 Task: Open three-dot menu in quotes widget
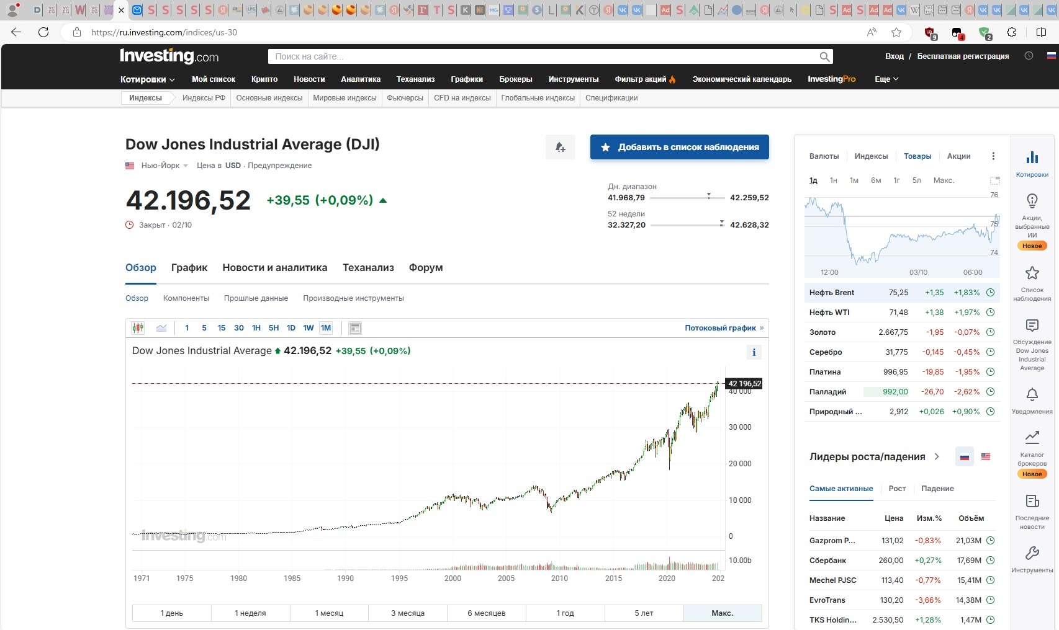[x=993, y=156]
